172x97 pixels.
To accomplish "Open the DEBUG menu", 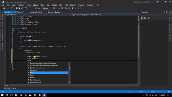I will pyautogui.click(x=35, y=5).
